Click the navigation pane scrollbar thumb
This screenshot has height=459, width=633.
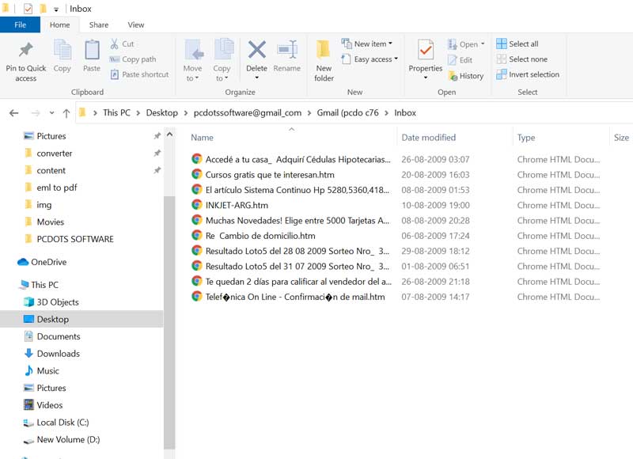(169, 322)
